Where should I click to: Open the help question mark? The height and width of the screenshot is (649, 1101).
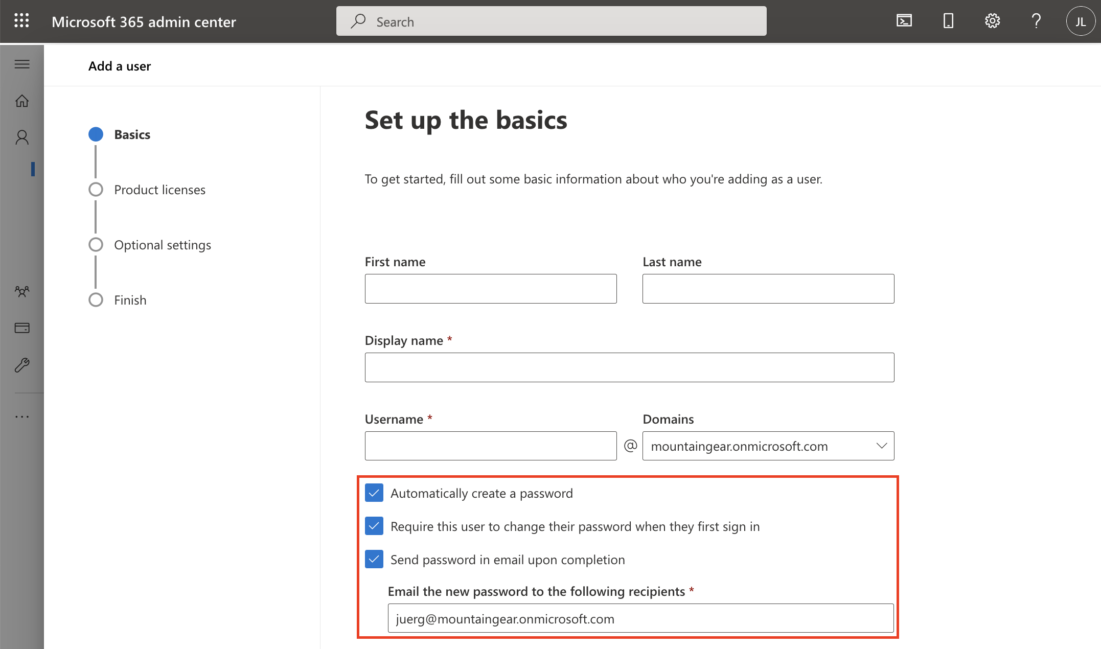coord(1036,21)
